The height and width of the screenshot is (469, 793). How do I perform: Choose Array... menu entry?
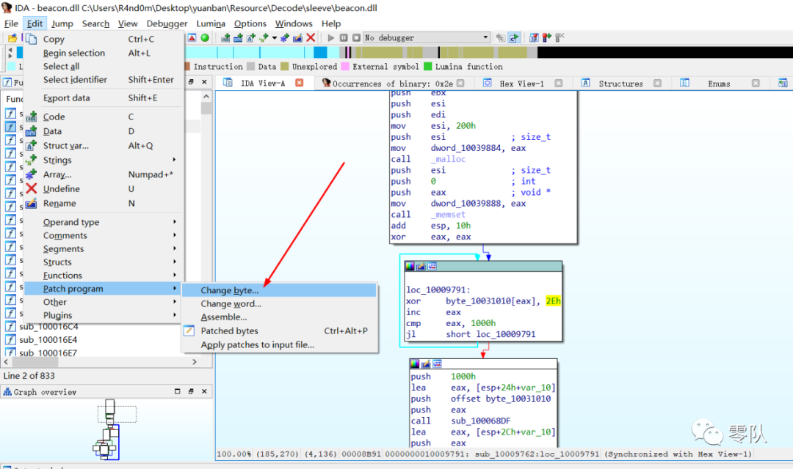(x=104, y=174)
